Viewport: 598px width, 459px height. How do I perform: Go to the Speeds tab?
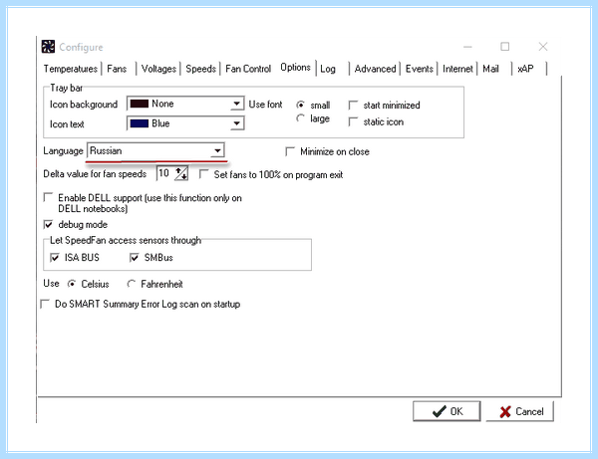[x=201, y=69]
